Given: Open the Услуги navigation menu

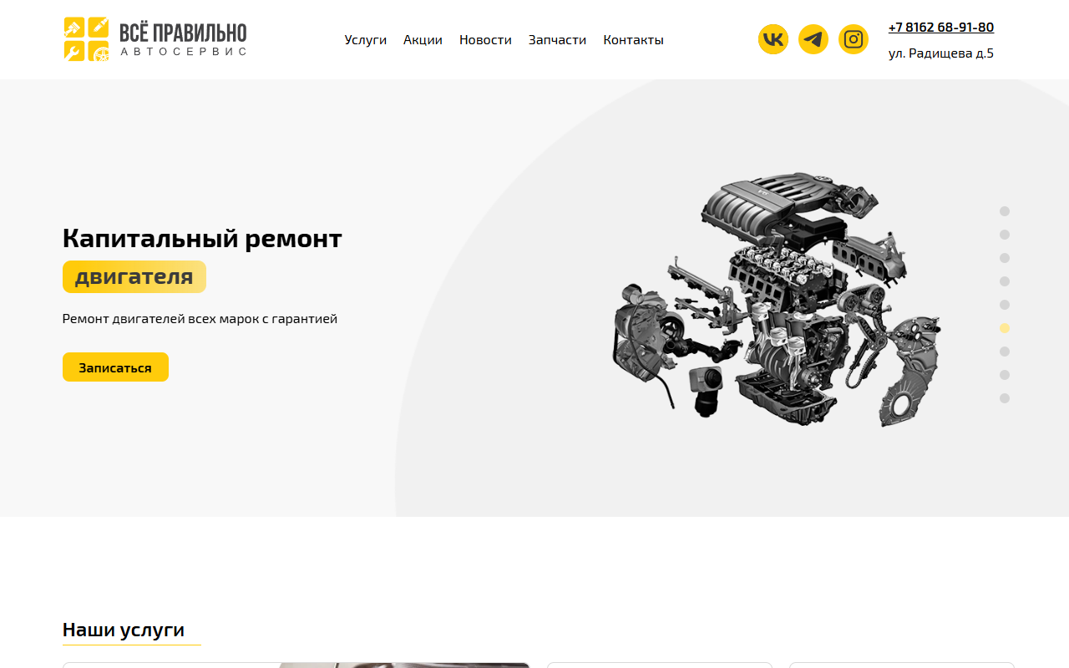Looking at the screenshot, I should click(x=365, y=38).
